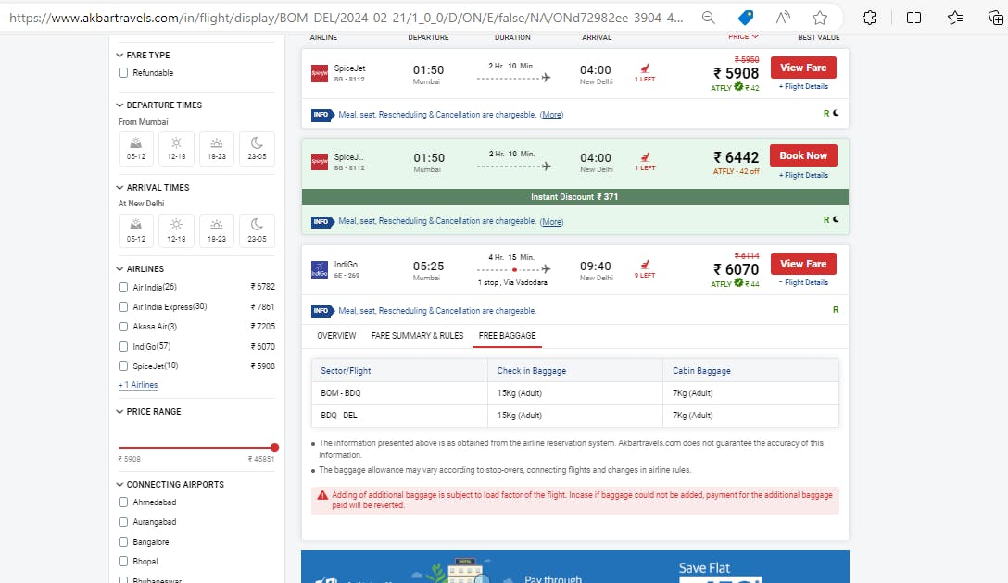Enable the IndiGo airline filter checkbox

point(123,347)
